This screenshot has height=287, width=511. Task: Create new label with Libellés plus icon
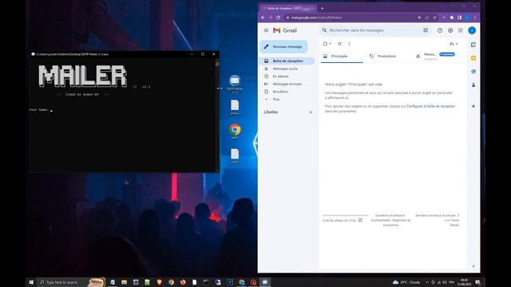tap(311, 112)
